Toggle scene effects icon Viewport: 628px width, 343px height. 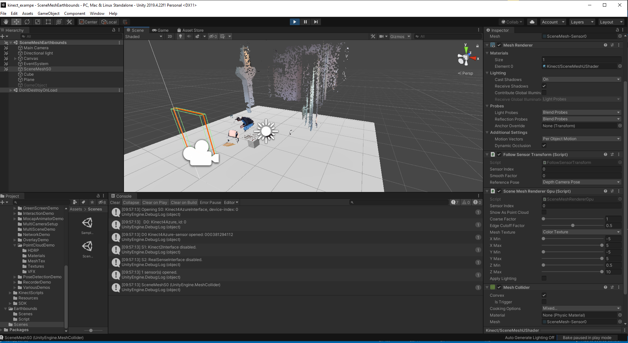pos(197,36)
